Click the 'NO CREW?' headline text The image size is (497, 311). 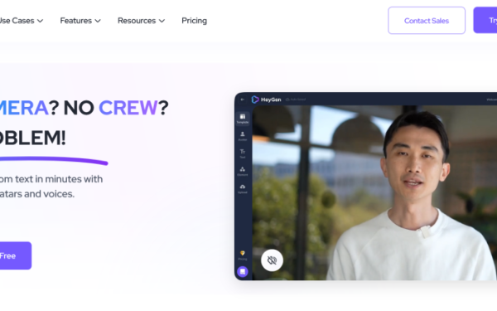tap(116, 108)
